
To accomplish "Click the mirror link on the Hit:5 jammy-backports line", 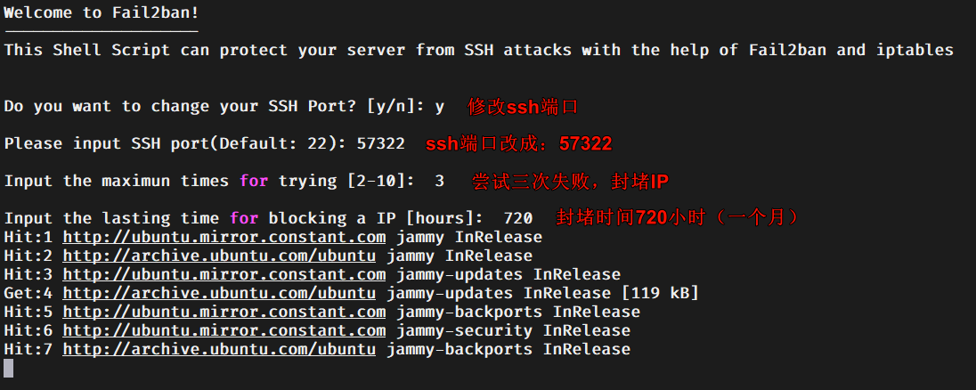I will 224,312.
